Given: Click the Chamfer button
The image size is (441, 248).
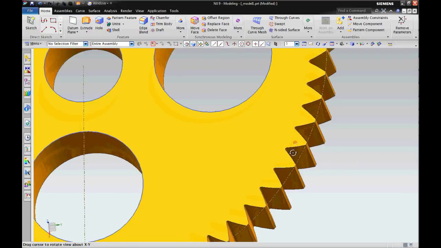Looking at the screenshot, I should [160, 18].
